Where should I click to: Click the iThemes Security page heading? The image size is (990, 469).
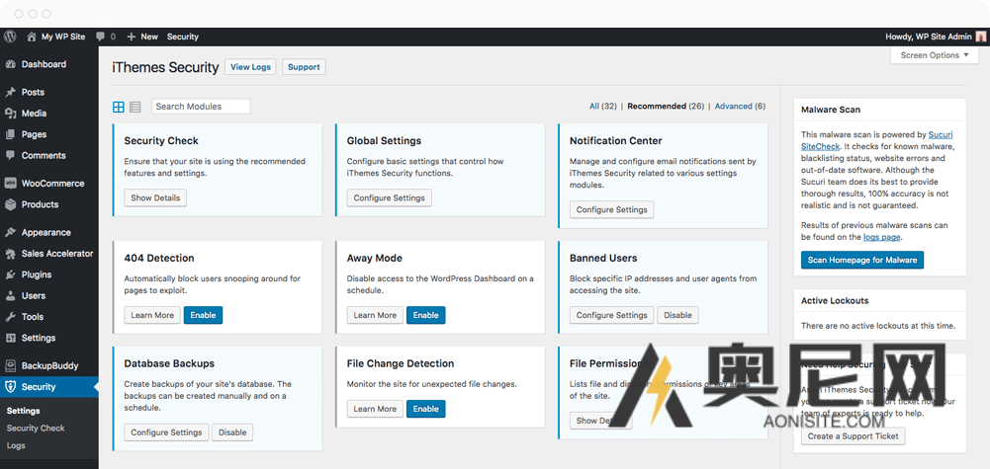165,67
